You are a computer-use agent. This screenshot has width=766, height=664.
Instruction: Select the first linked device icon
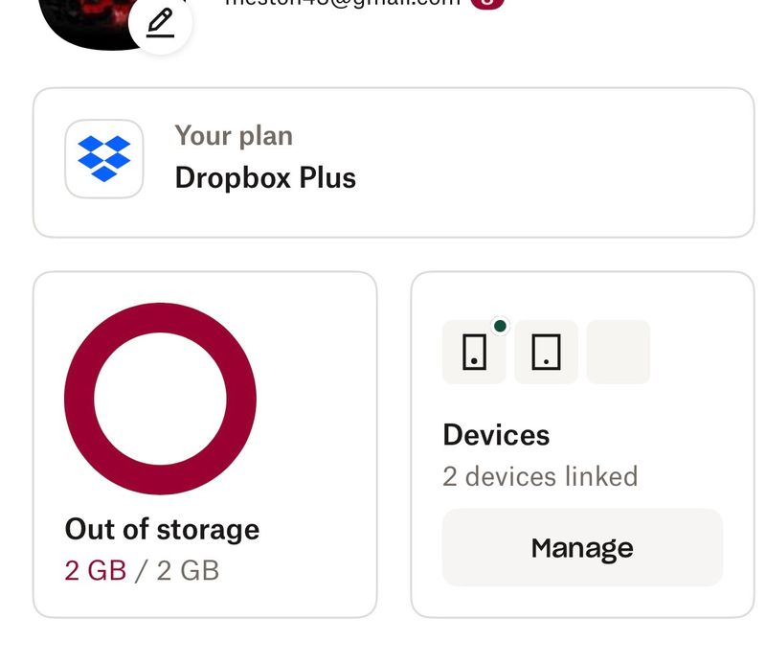(x=474, y=352)
